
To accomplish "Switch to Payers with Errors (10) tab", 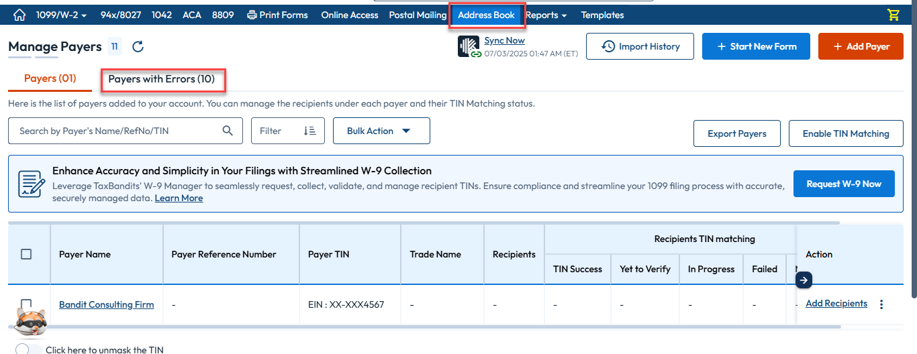I will tap(162, 79).
